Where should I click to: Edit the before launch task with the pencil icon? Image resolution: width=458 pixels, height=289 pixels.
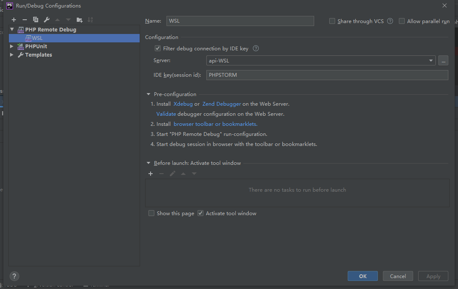point(172,174)
